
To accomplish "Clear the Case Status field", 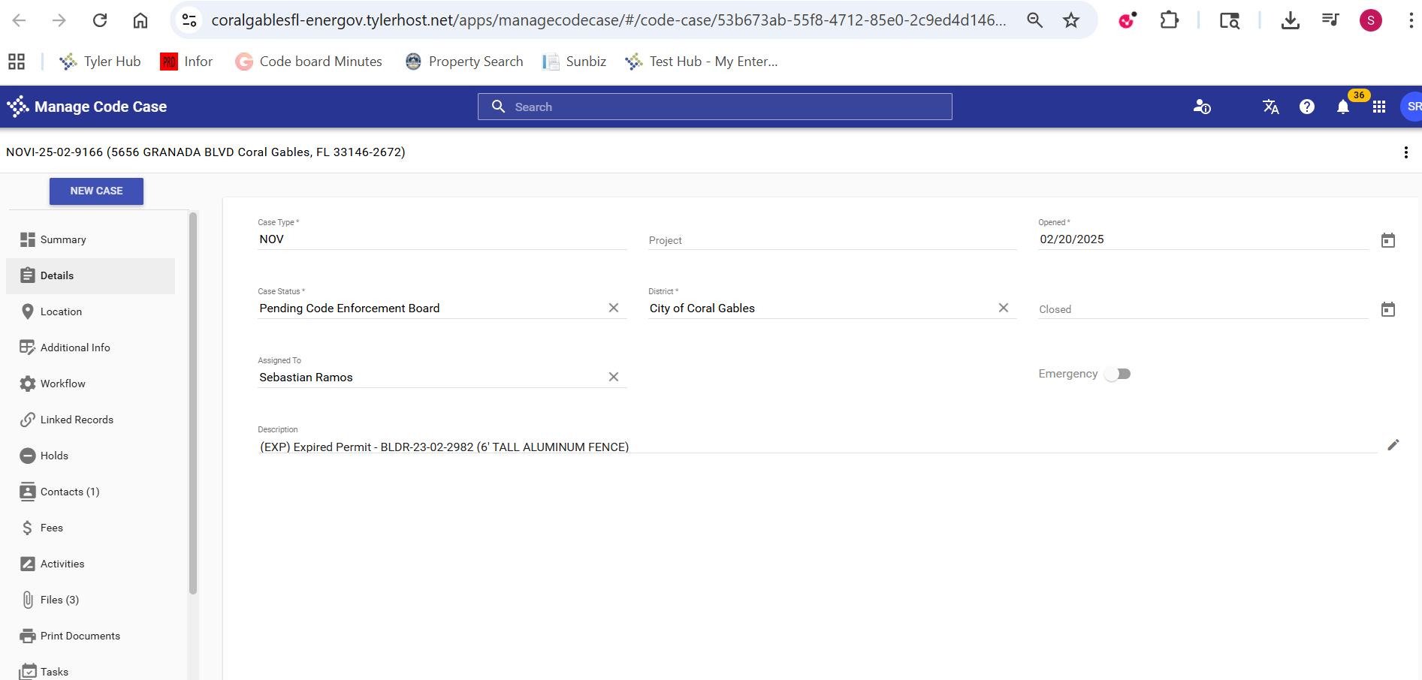I will [614, 308].
